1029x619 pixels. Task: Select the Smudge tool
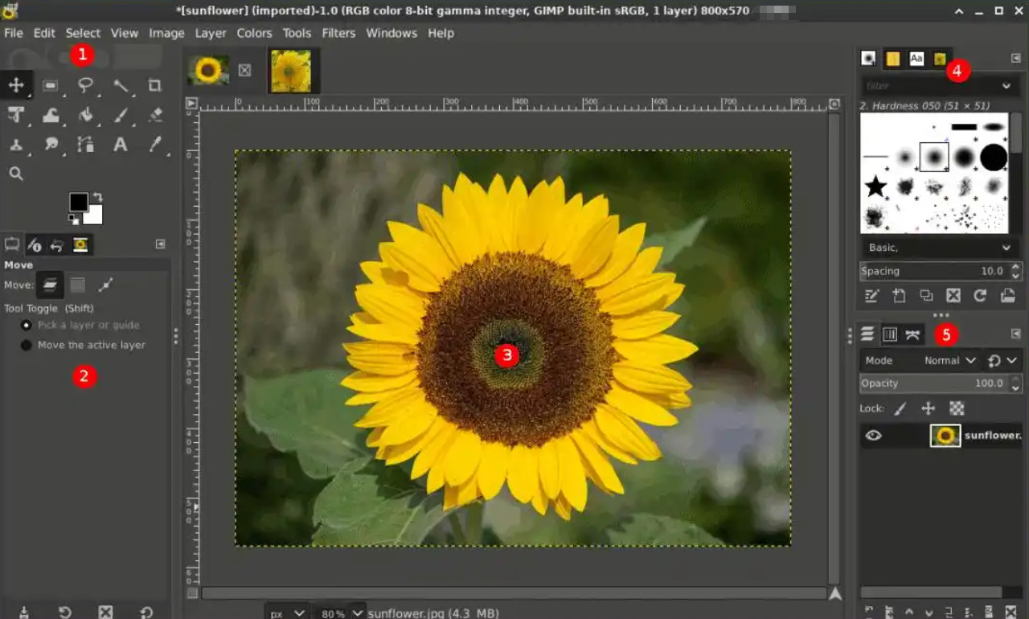point(51,145)
